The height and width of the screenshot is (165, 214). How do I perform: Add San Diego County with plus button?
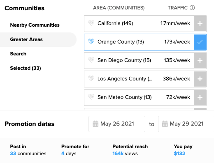point(200,60)
